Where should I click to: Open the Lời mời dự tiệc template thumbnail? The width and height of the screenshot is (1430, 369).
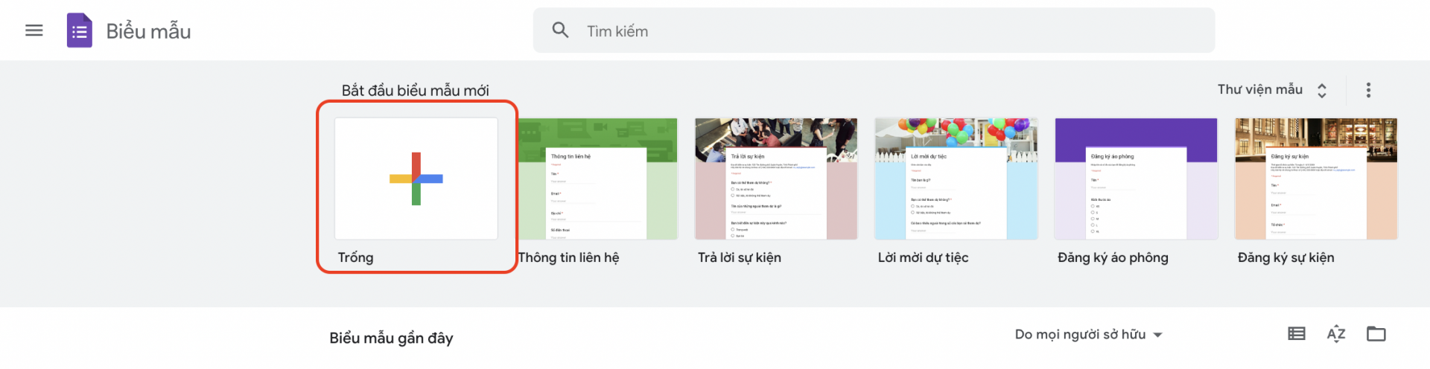(x=956, y=179)
